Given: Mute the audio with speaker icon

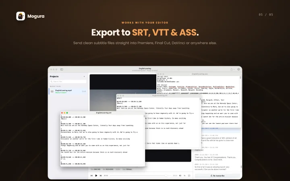Looking at the screenshot, I should coord(180,176).
